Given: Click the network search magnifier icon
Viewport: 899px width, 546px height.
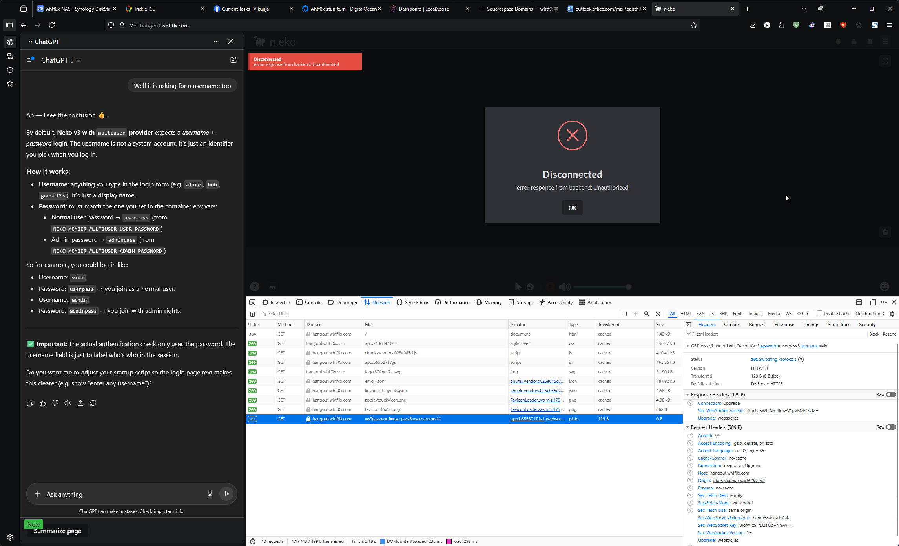Looking at the screenshot, I should tap(647, 314).
